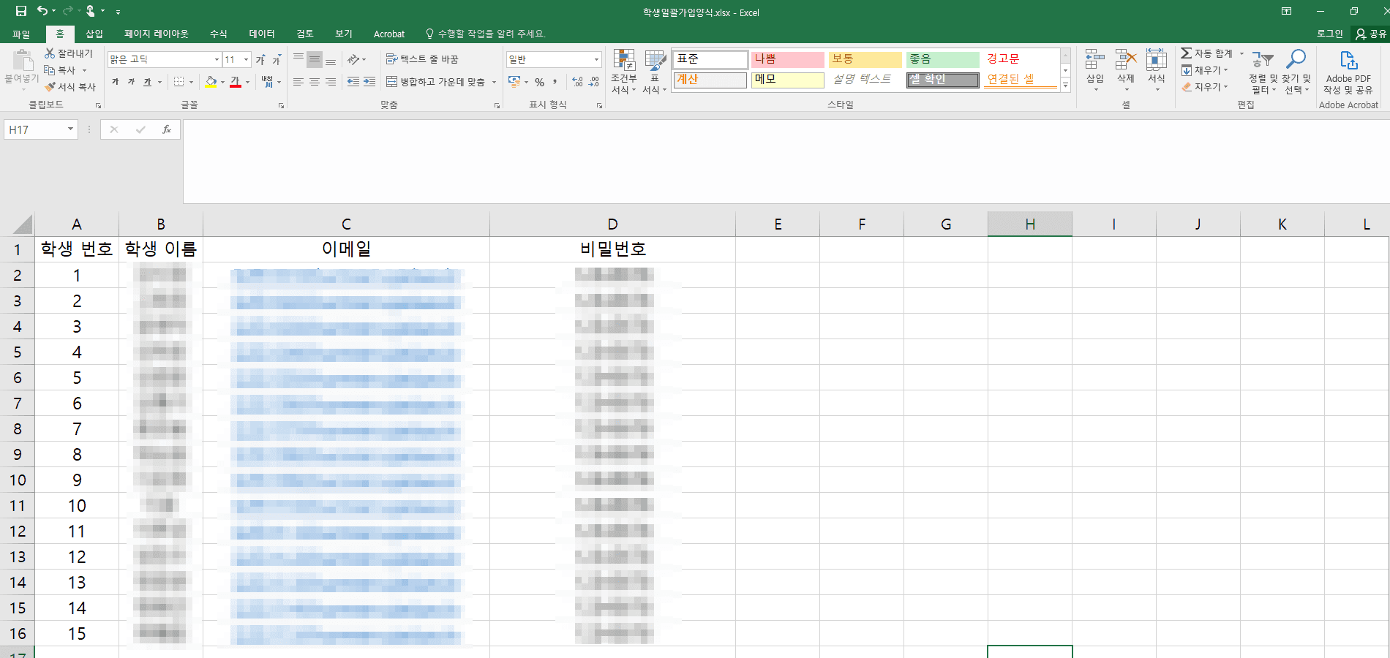Click 지우기 clear button

coord(1204,87)
